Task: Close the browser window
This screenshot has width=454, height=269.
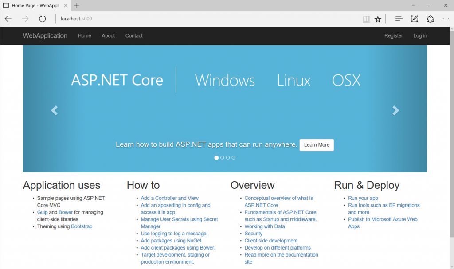Action: click(x=446, y=5)
